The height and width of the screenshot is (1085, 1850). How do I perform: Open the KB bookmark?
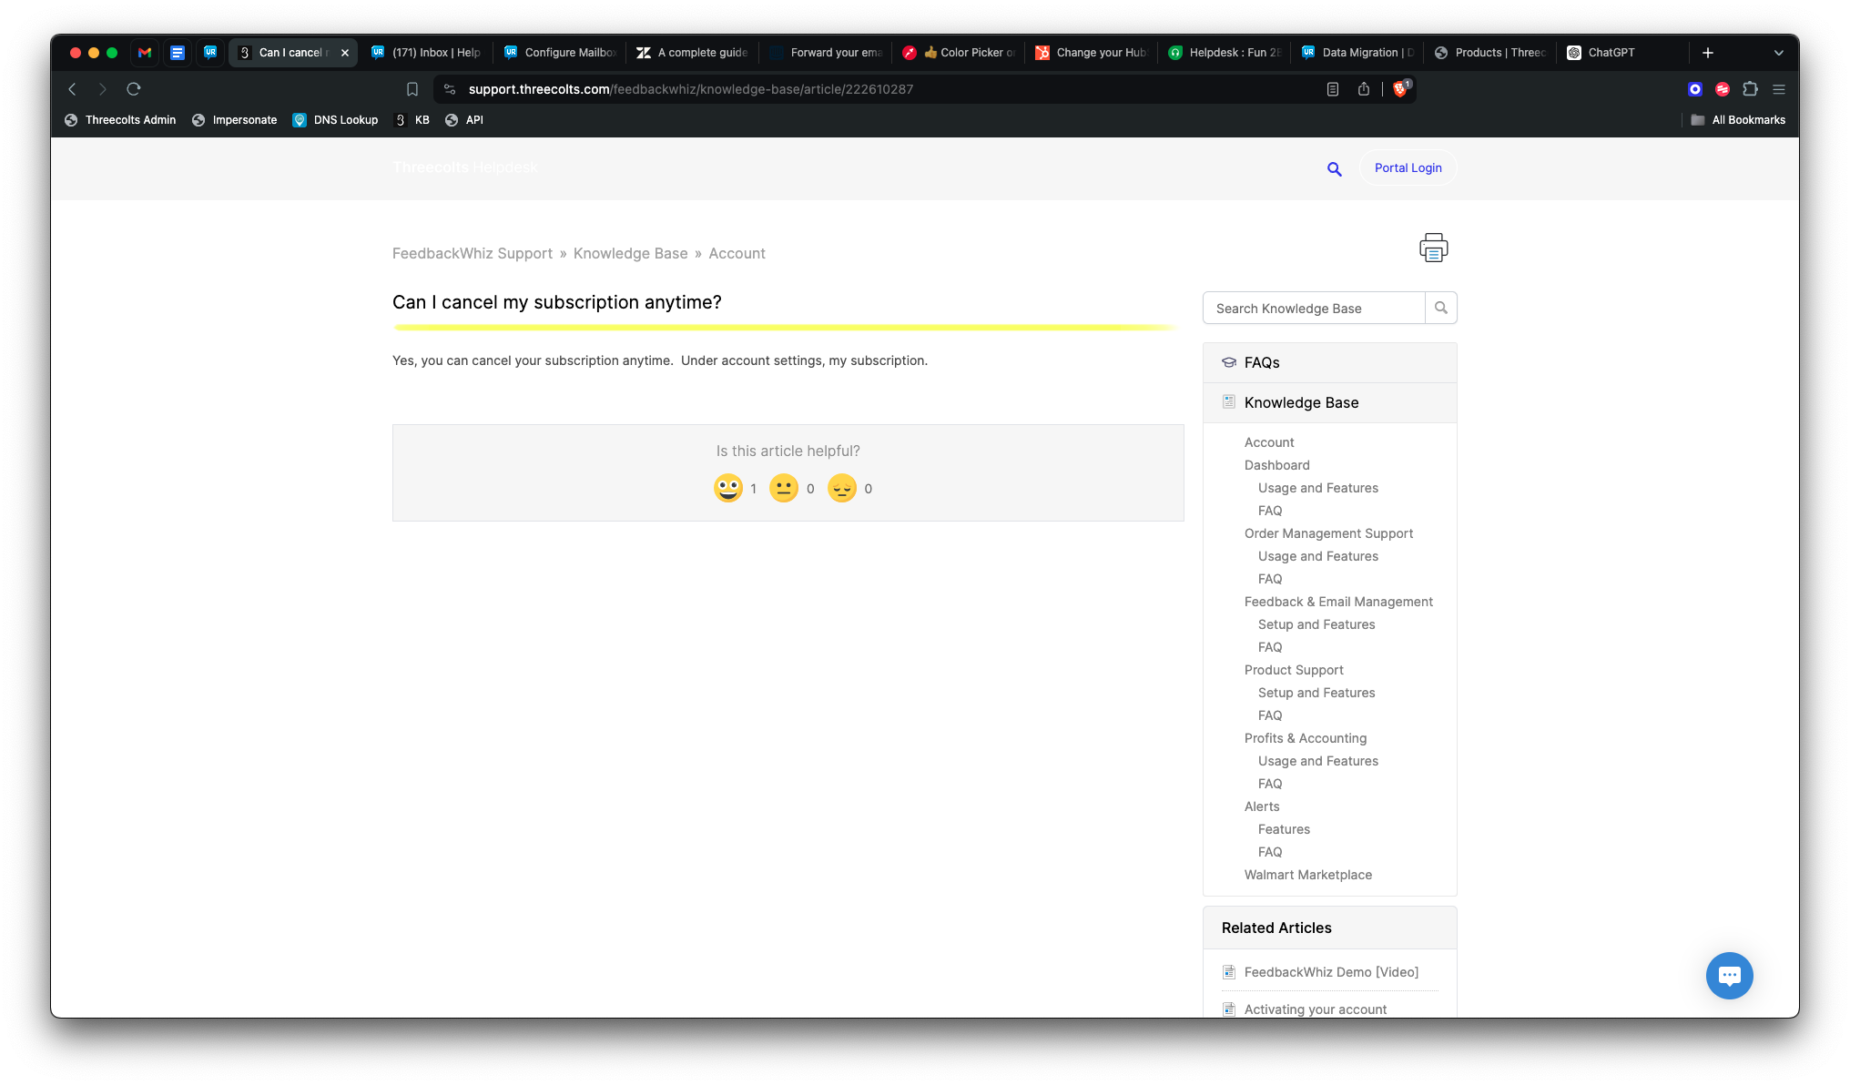[x=412, y=120]
